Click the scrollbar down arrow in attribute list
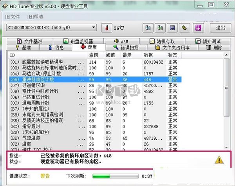The image size is (235, 186). tap(226, 148)
